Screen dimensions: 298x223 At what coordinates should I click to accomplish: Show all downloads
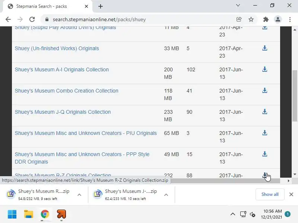[270, 194]
